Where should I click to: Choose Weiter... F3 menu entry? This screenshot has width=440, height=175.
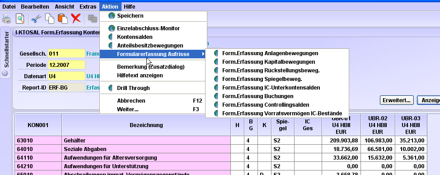coord(153,109)
